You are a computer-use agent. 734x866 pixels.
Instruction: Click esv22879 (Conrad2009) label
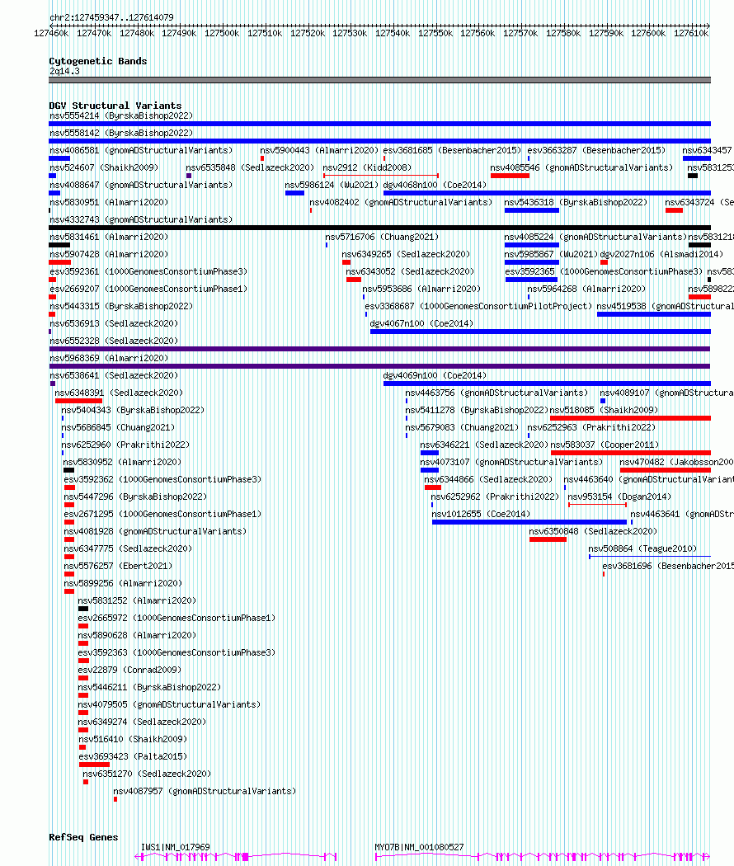point(129,670)
